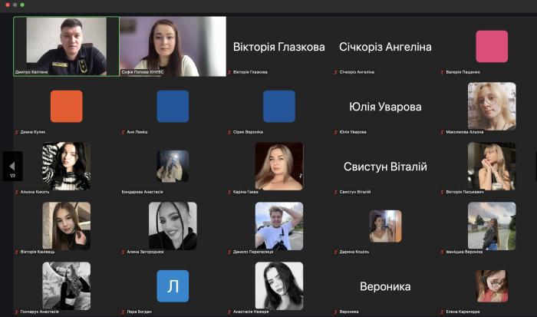
Task: Click the large Вероника name text
Action: (385, 286)
